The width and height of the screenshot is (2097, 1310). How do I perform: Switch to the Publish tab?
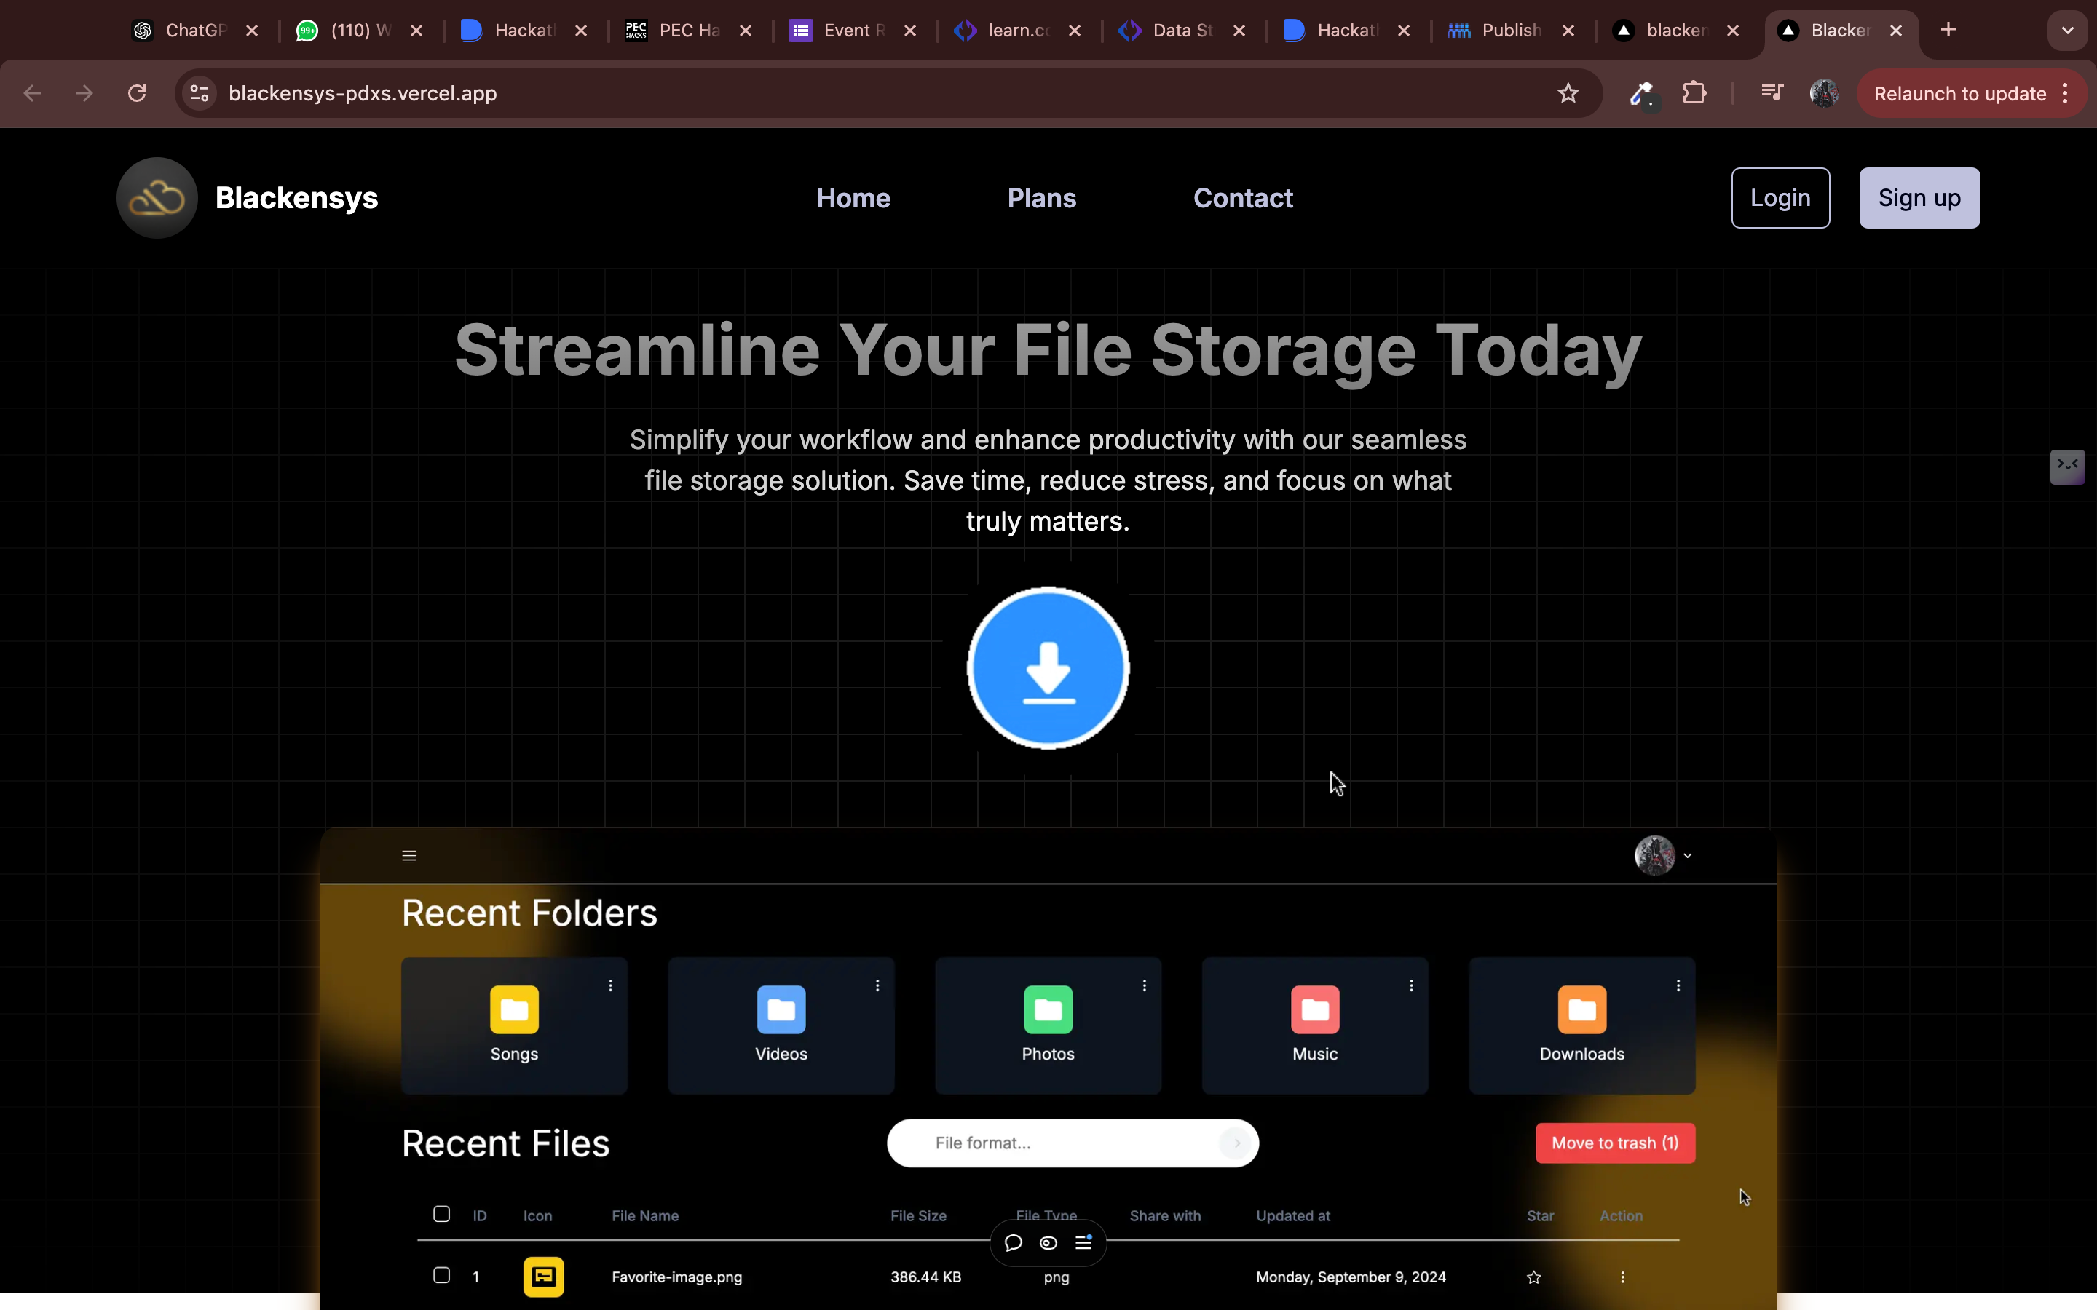pos(1512,31)
